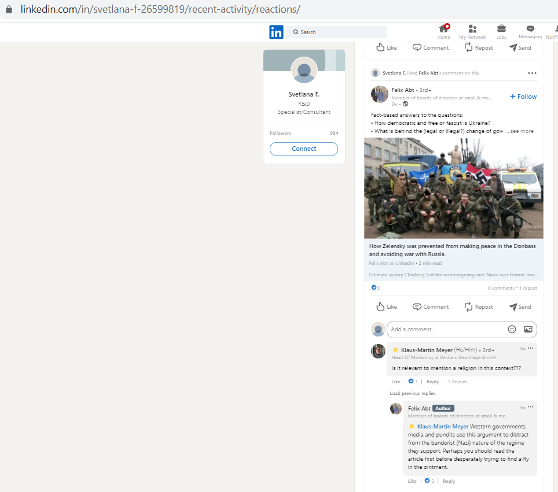Image resolution: width=558 pixels, height=492 pixels.
Task: Open article title about Zelensky and Donbass
Action: point(452,250)
